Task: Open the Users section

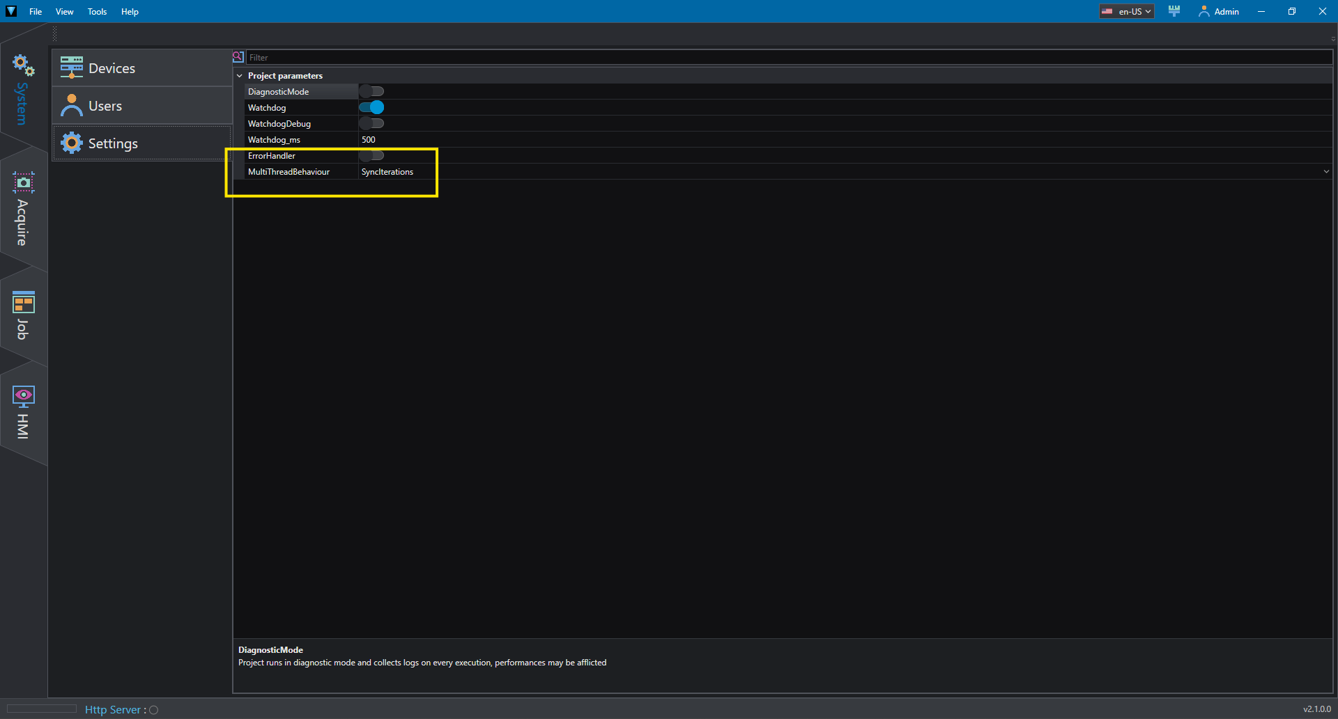Action: click(142, 106)
